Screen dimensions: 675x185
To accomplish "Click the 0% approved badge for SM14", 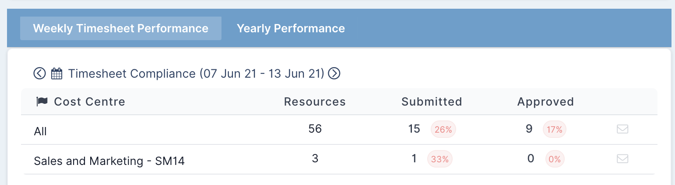I will (x=555, y=159).
